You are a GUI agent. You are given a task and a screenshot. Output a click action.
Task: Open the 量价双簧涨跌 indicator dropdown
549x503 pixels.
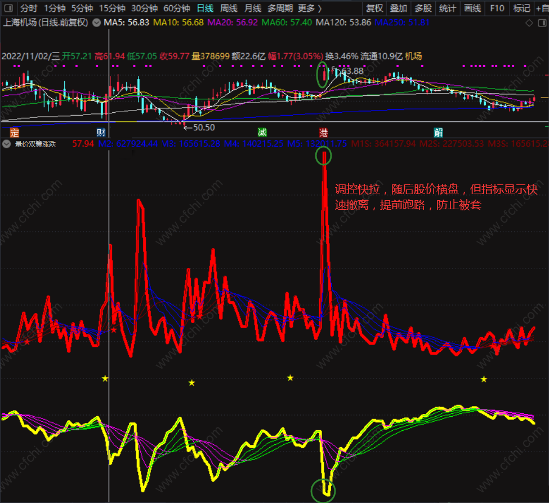6,144
